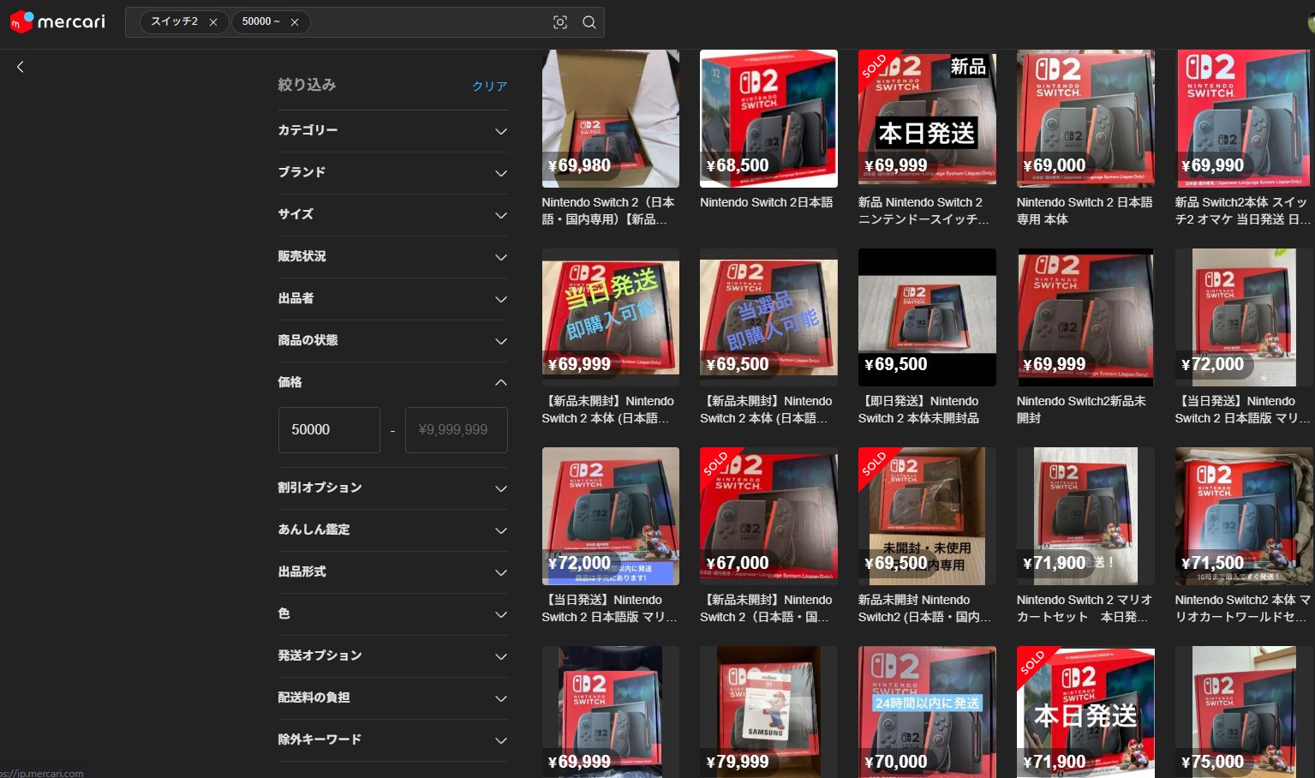Open the ¥67,000 sold listing thumbnail
This screenshot has height=778, width=1315.
768,516
